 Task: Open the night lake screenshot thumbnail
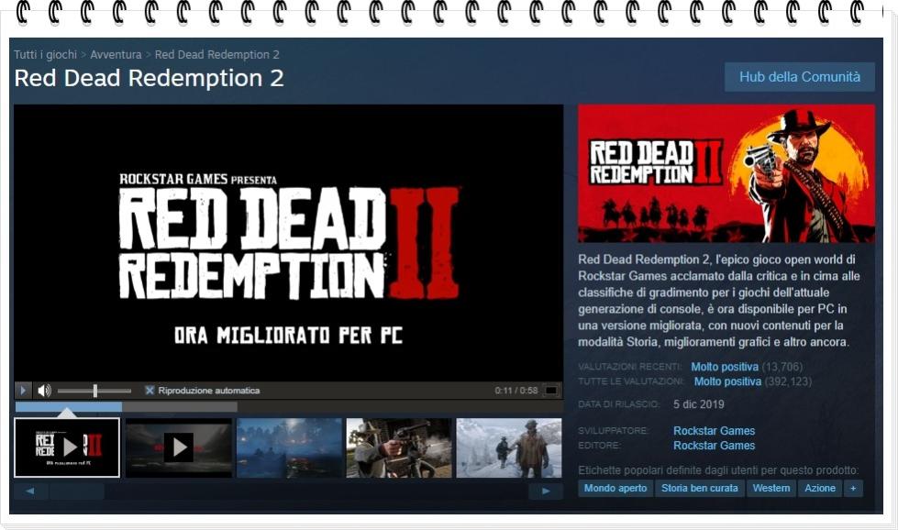(x=289, y=447)
